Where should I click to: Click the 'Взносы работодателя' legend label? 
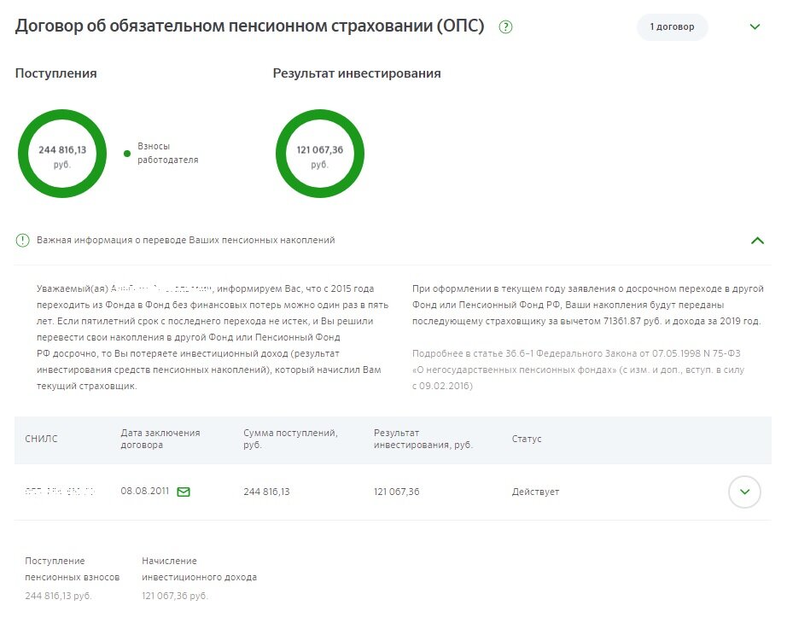coord(167,153)
